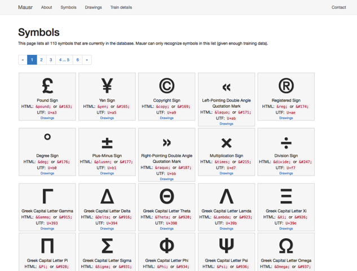The height and width of the screenshot is (271, 357).
Task: Click the Greek capital Sigma glyph
Action: [107, 246]
